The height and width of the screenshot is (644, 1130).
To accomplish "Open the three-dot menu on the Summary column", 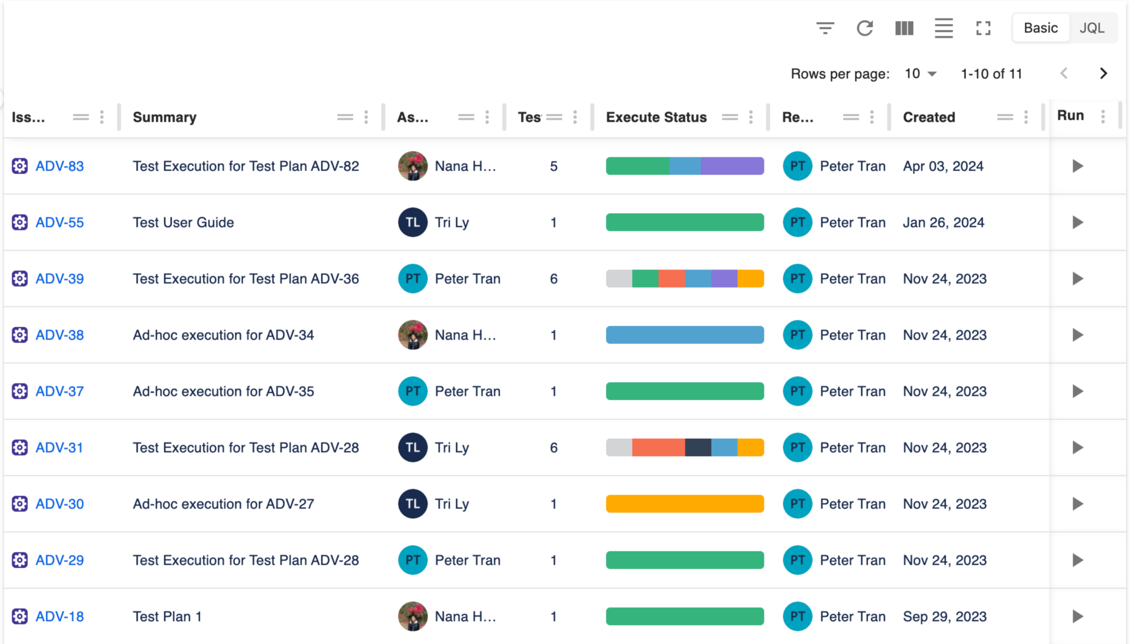I will click(x=366, y=117).
